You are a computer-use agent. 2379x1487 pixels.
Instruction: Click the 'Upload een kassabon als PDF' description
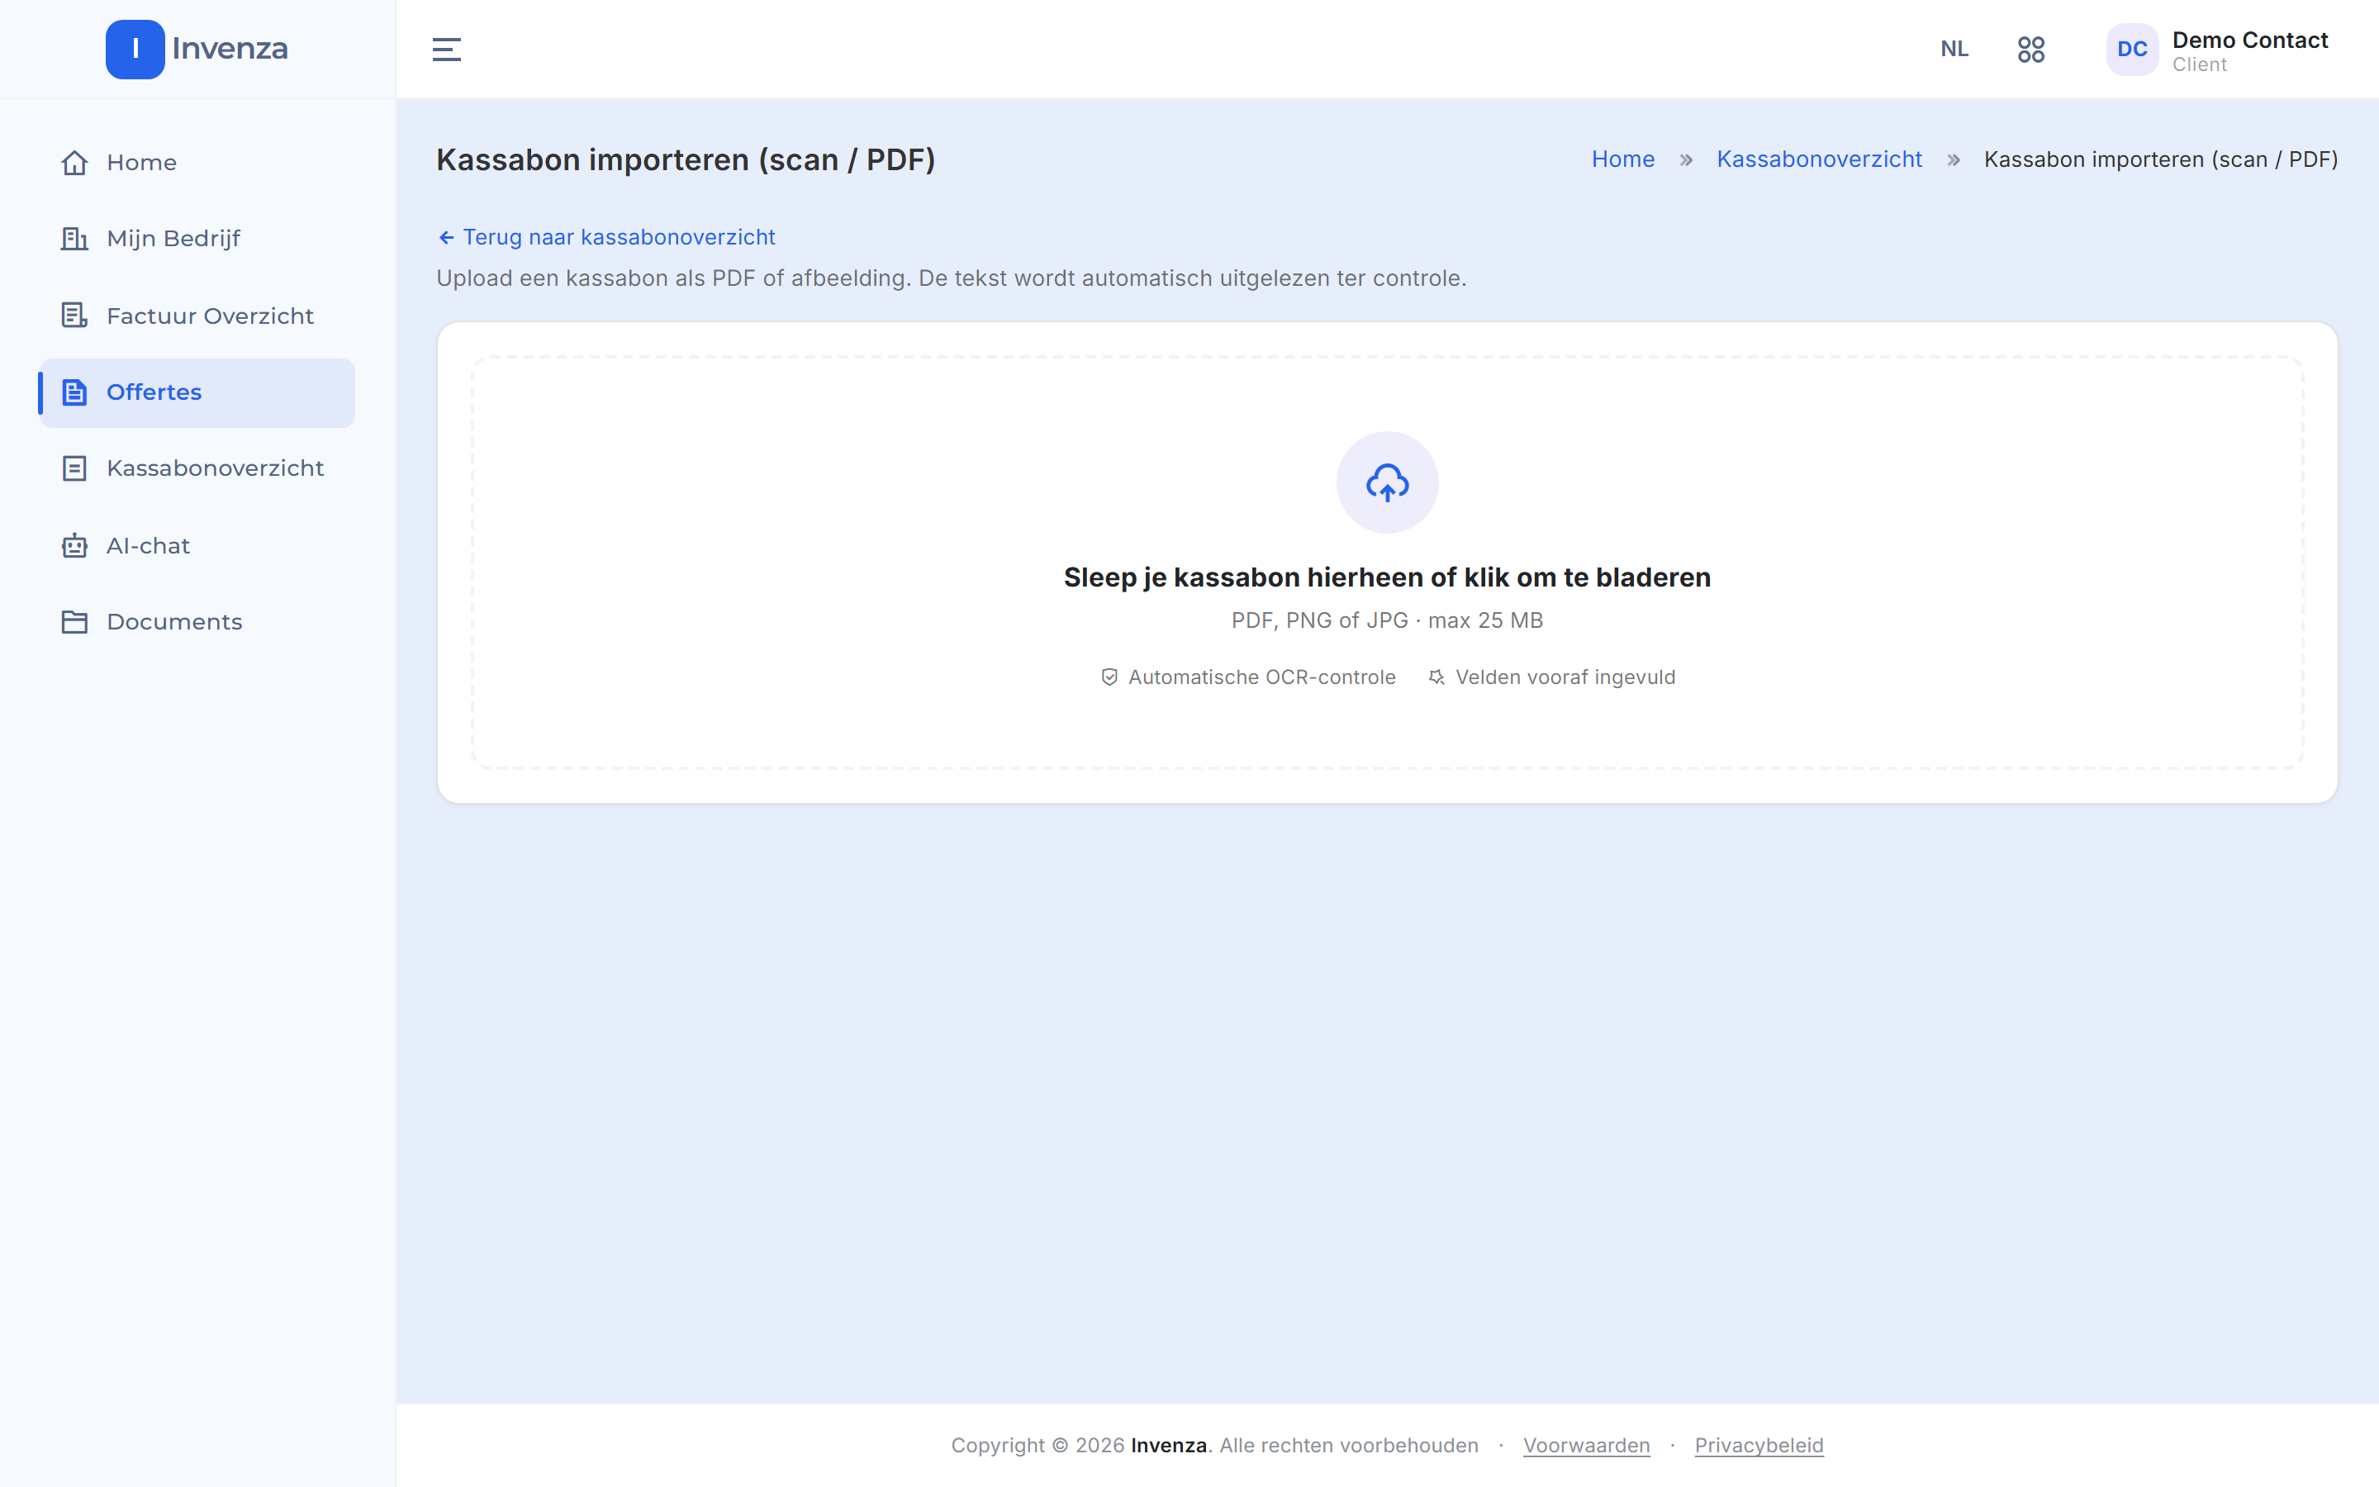[x=951, y=278]
